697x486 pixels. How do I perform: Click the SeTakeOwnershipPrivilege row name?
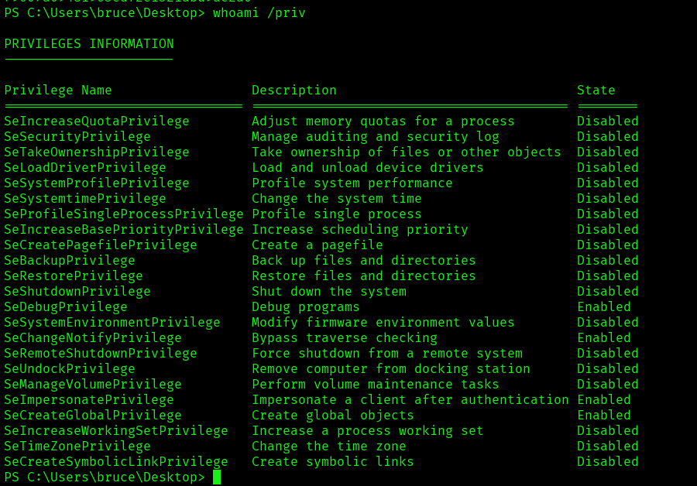click(97, 152)
